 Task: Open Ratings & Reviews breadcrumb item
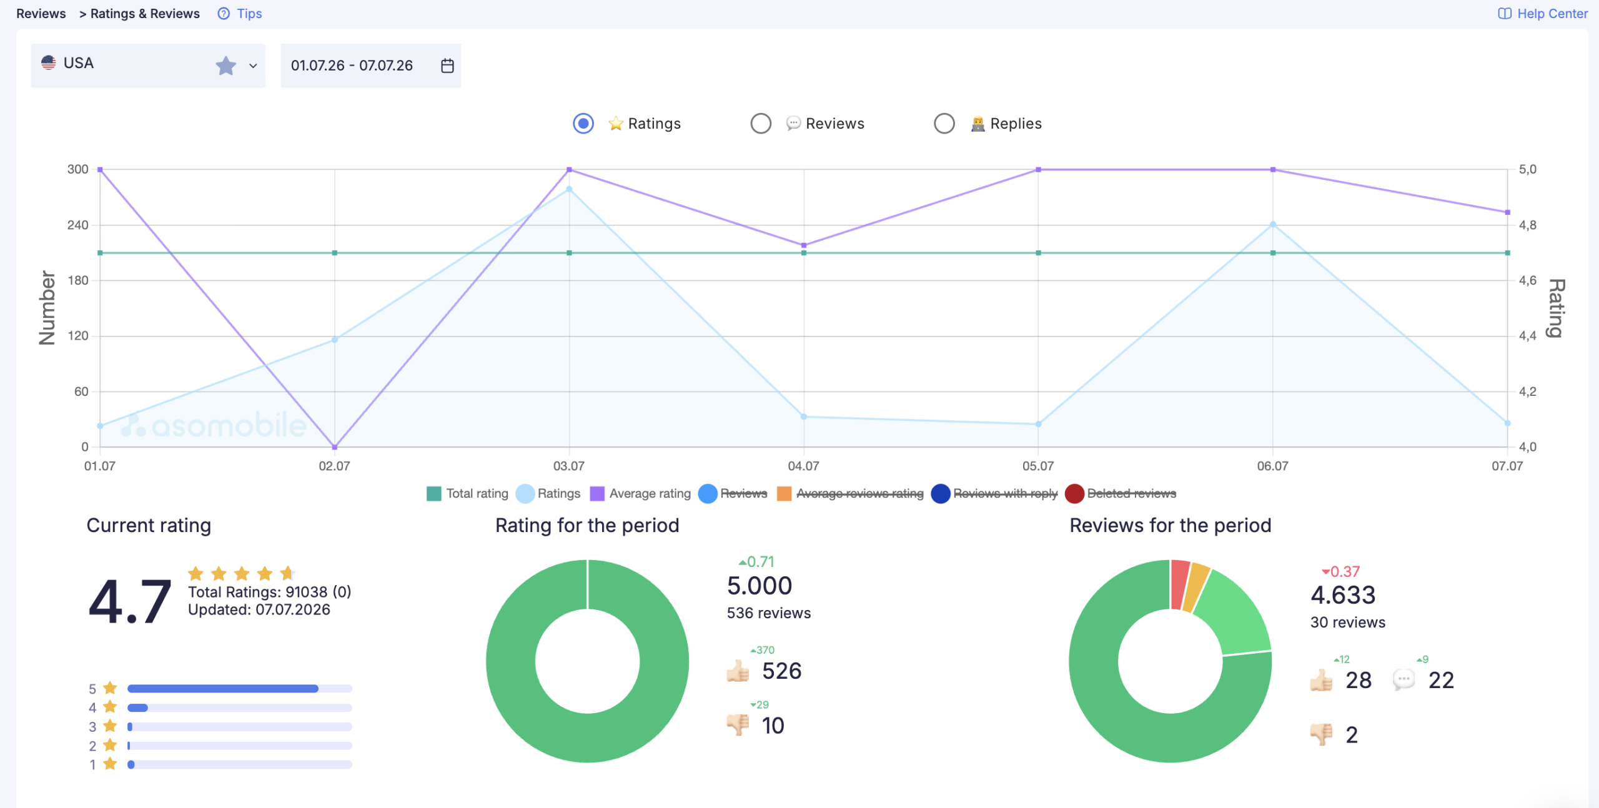click(x=145, y=14)
